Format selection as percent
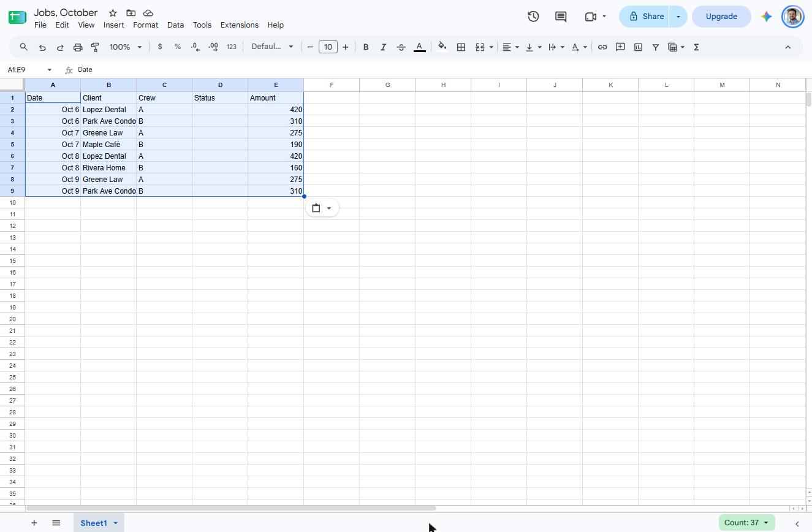 tap(178, 47)
